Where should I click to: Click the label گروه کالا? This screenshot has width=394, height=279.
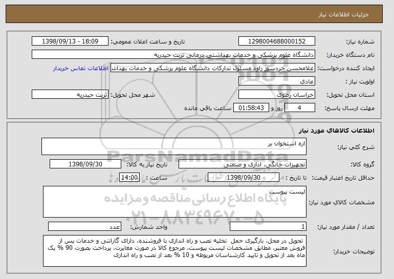tap(363, 164)
